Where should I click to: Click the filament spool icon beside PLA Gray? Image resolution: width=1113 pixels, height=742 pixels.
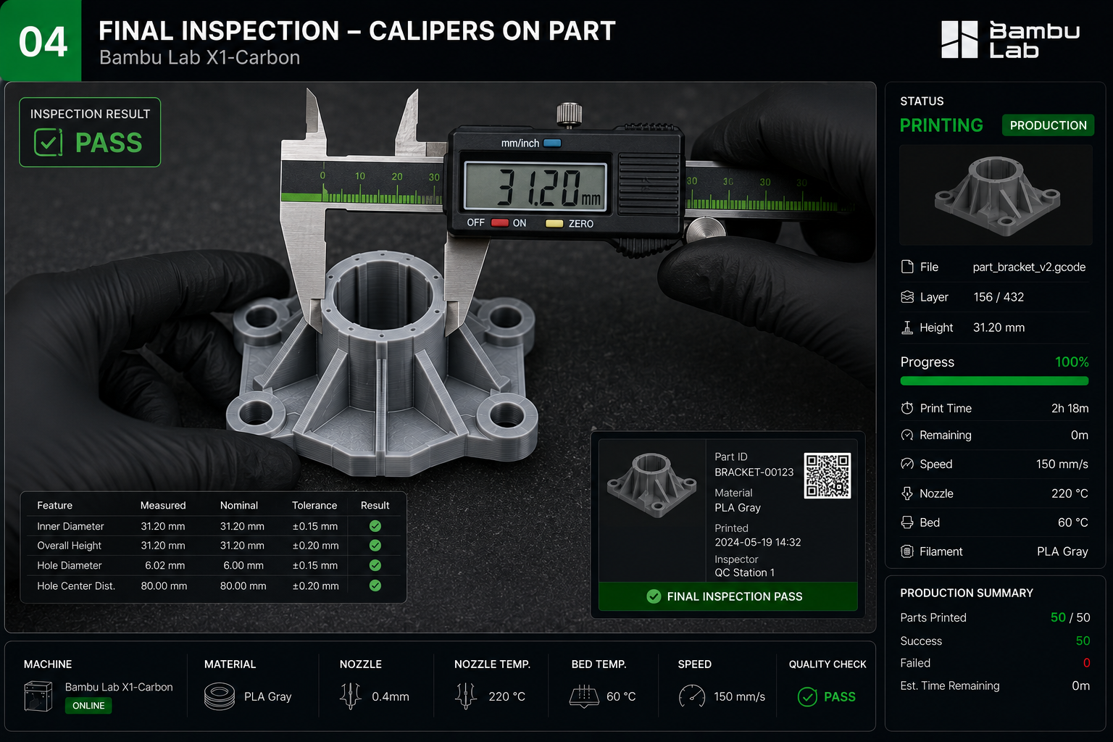click(x=220, y=696)
